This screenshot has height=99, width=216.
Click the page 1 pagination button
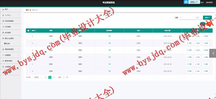pos(50,77)
